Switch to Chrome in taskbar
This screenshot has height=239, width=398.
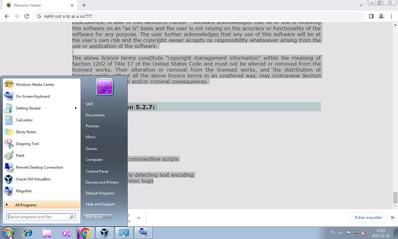click(85, 233)
